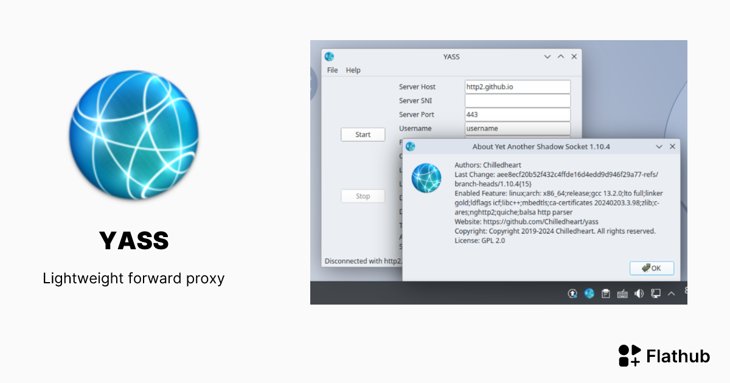
Task: Click the keyboard layout tray icon
Action: point(622,294)
